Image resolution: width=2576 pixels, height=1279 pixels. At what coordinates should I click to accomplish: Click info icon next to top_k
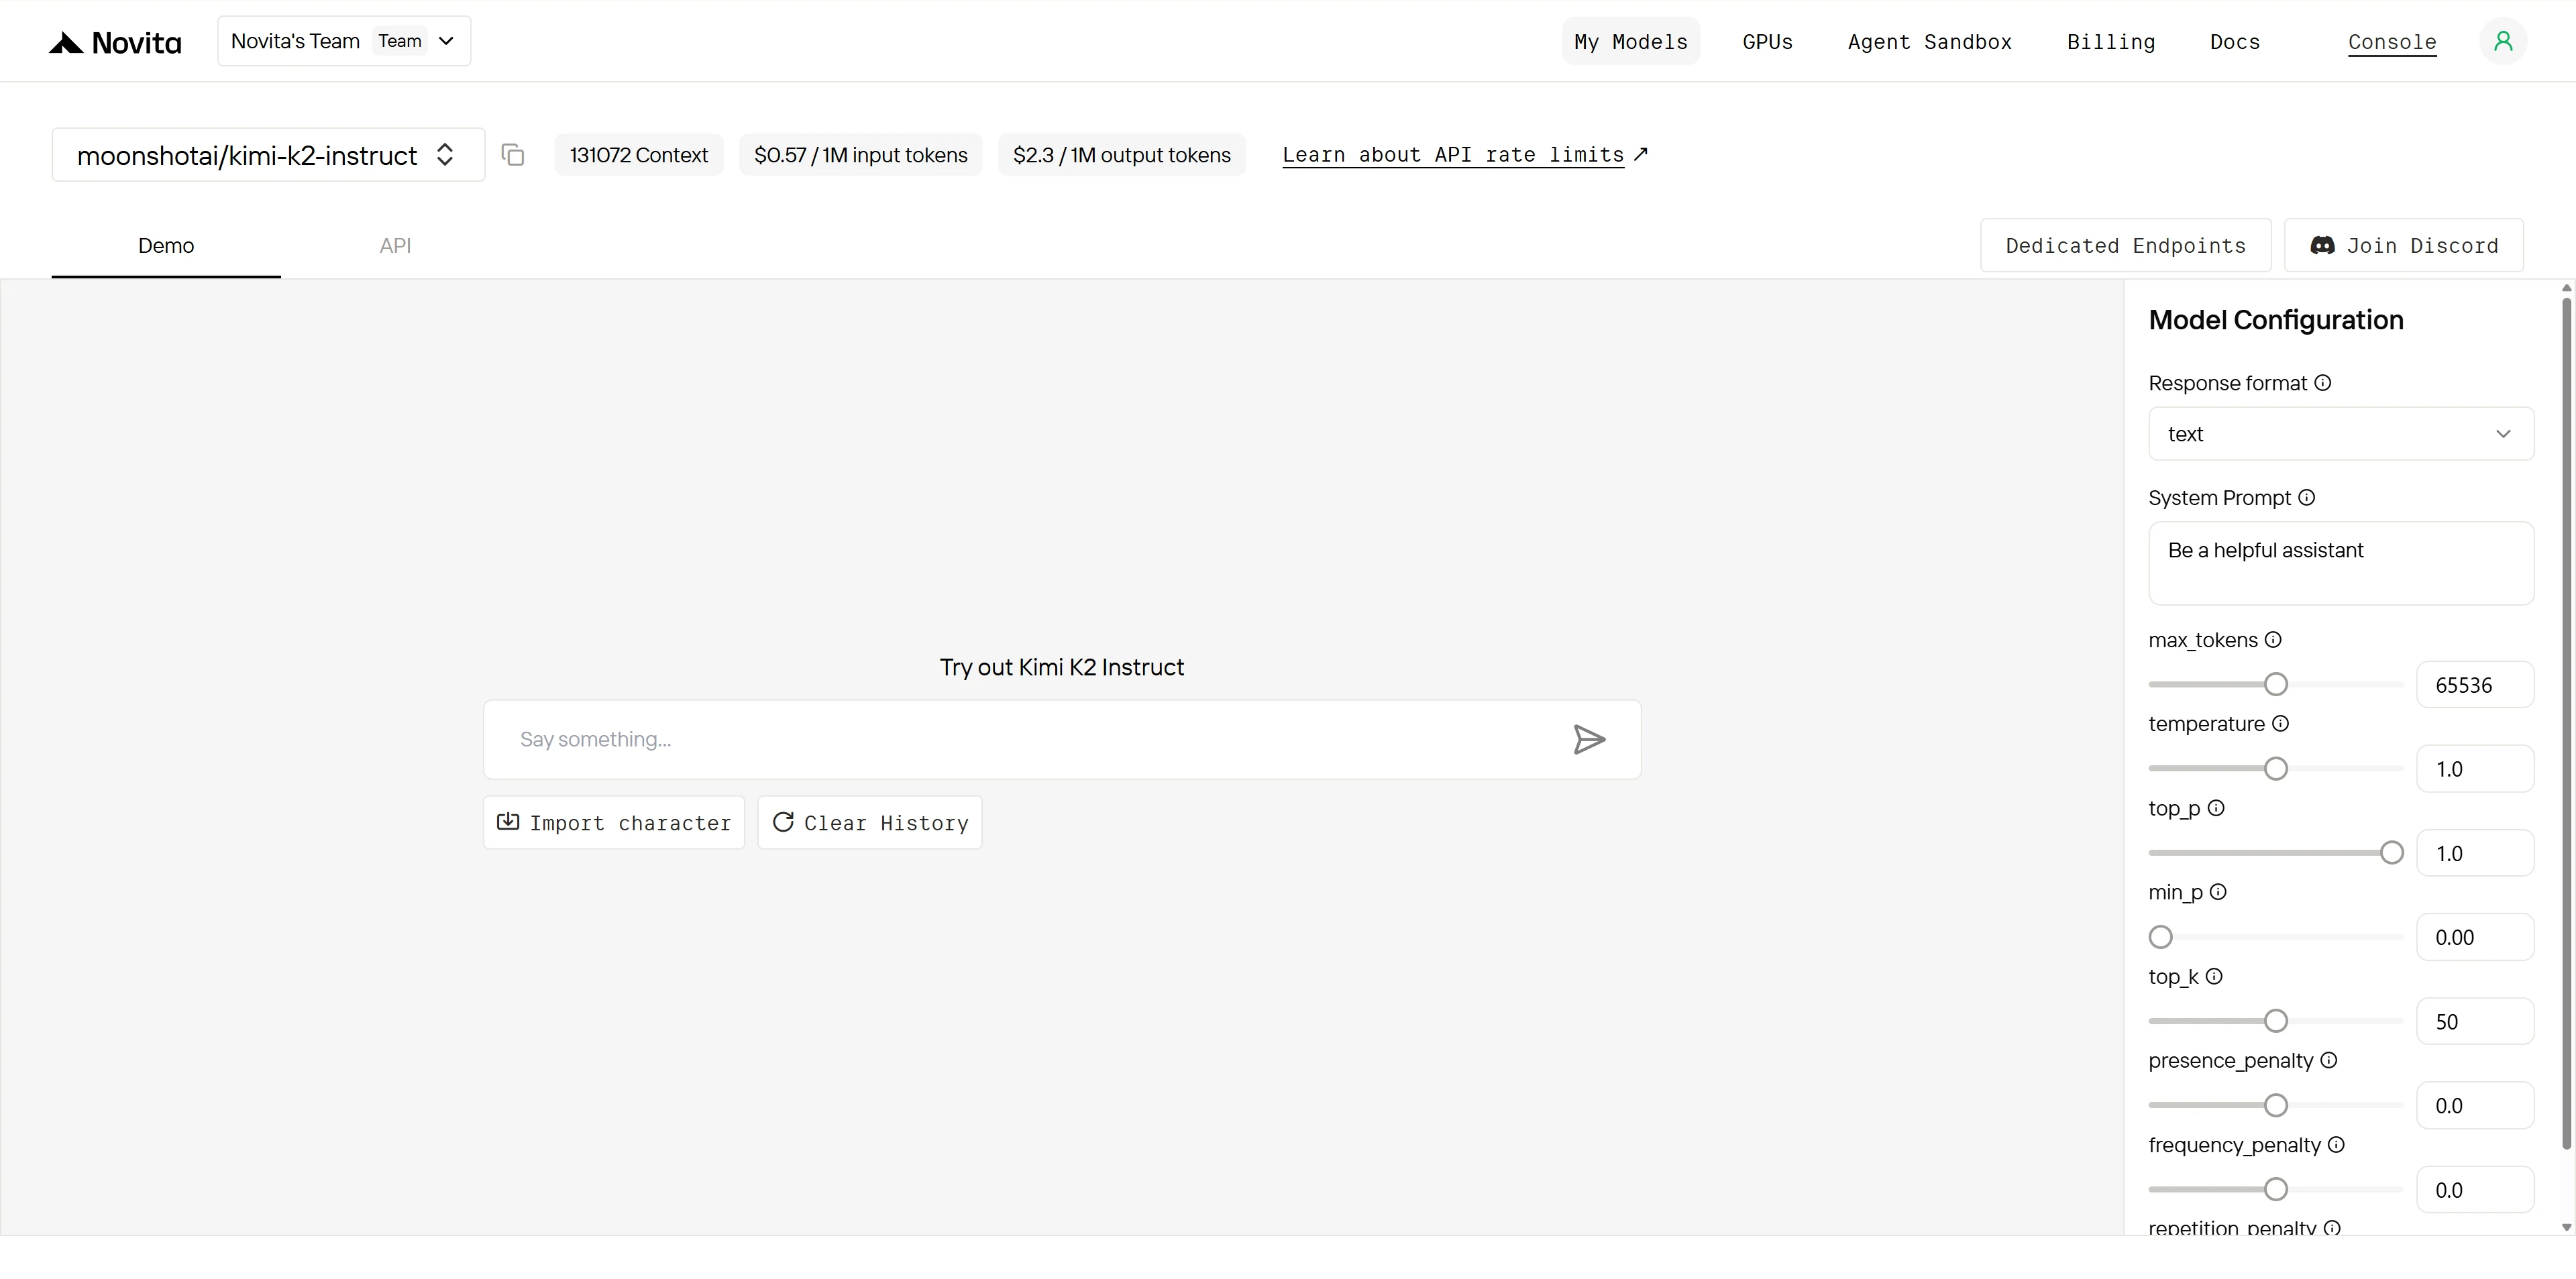pyautogui.click(x=2214, y=976)
